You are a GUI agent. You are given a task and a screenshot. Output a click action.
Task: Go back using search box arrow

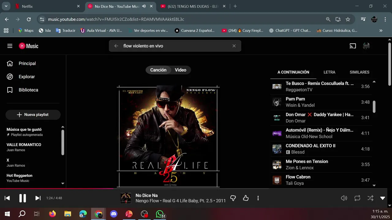pos(116,46)
